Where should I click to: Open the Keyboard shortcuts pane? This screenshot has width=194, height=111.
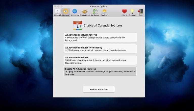[95, 12]
